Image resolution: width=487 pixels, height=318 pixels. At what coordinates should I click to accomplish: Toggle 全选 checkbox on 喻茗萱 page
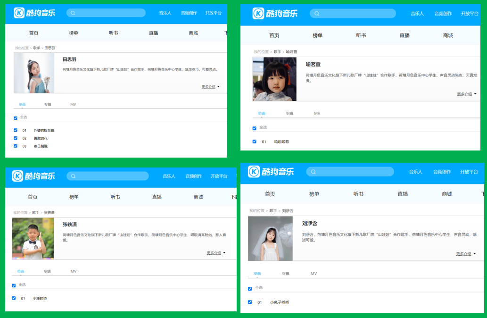(255, 128)
